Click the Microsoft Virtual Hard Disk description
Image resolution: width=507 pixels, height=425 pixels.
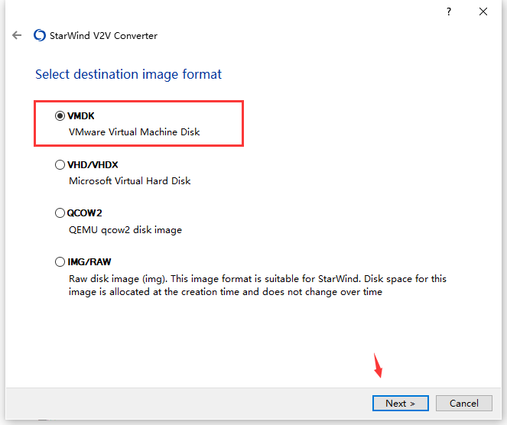[x=130, y=180]
